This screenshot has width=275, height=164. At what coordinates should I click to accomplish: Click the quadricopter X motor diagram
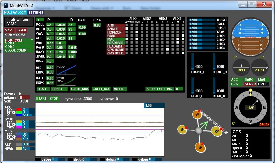(x=199, y=130)
